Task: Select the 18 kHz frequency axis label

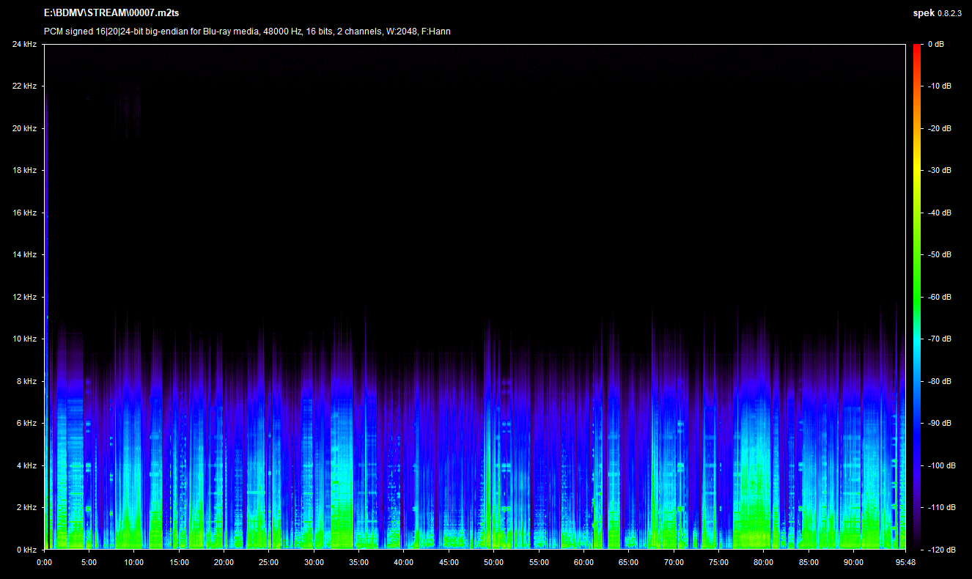Action: pos(24,170)
